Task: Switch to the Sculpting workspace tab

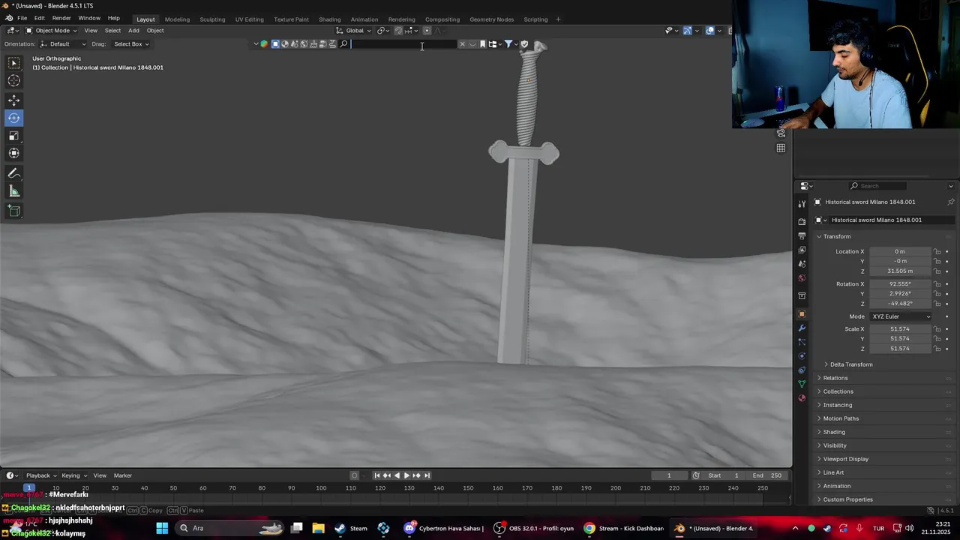Action: [212, 19]
